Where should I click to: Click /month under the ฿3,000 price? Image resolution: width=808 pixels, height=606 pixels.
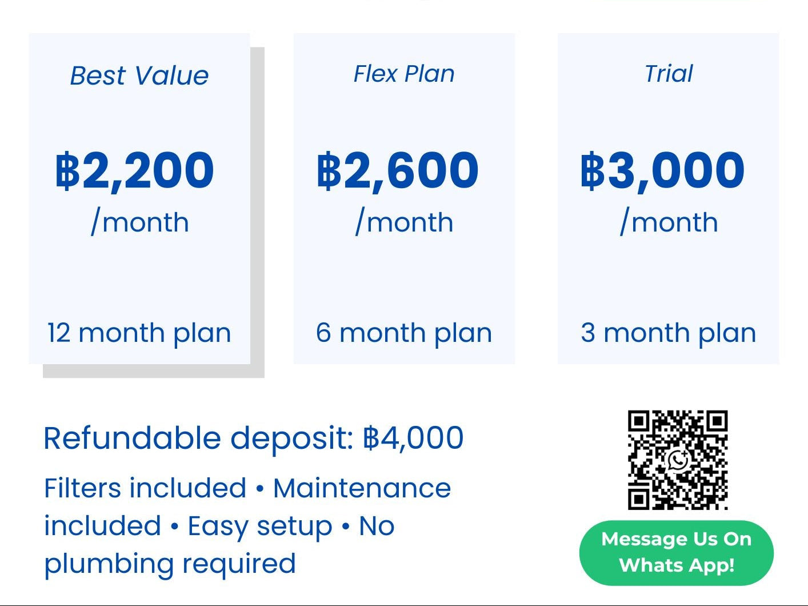coord(669,222)
